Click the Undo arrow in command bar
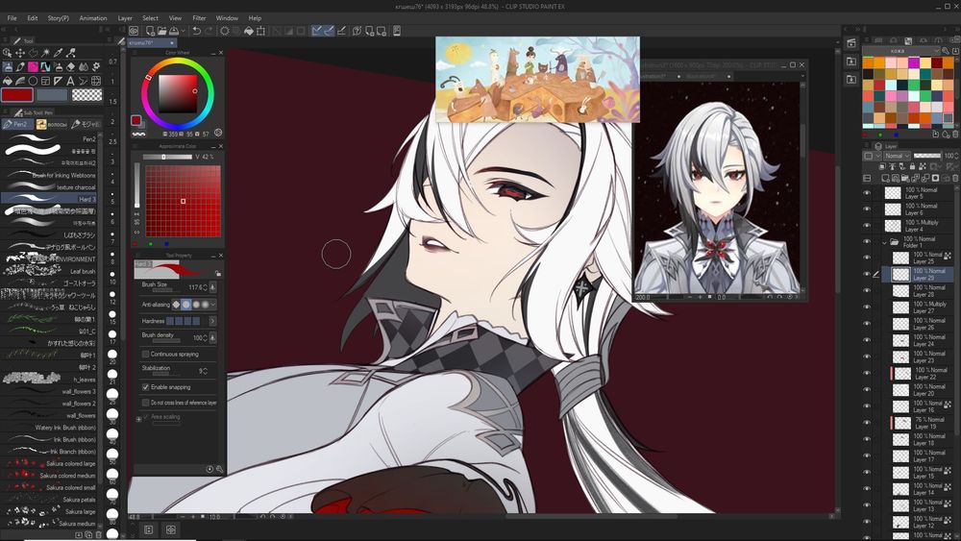The width and height of the screenshot is (961, 541). tap(196, 31)
